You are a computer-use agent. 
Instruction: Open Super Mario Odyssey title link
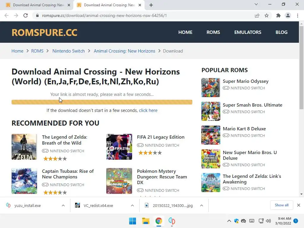click(x=246, y=81)
